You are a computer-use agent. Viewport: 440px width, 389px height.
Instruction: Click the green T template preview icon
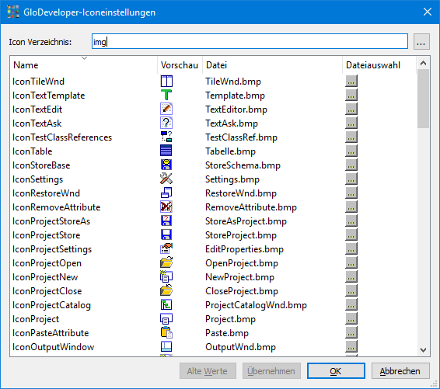click(166, 95)
